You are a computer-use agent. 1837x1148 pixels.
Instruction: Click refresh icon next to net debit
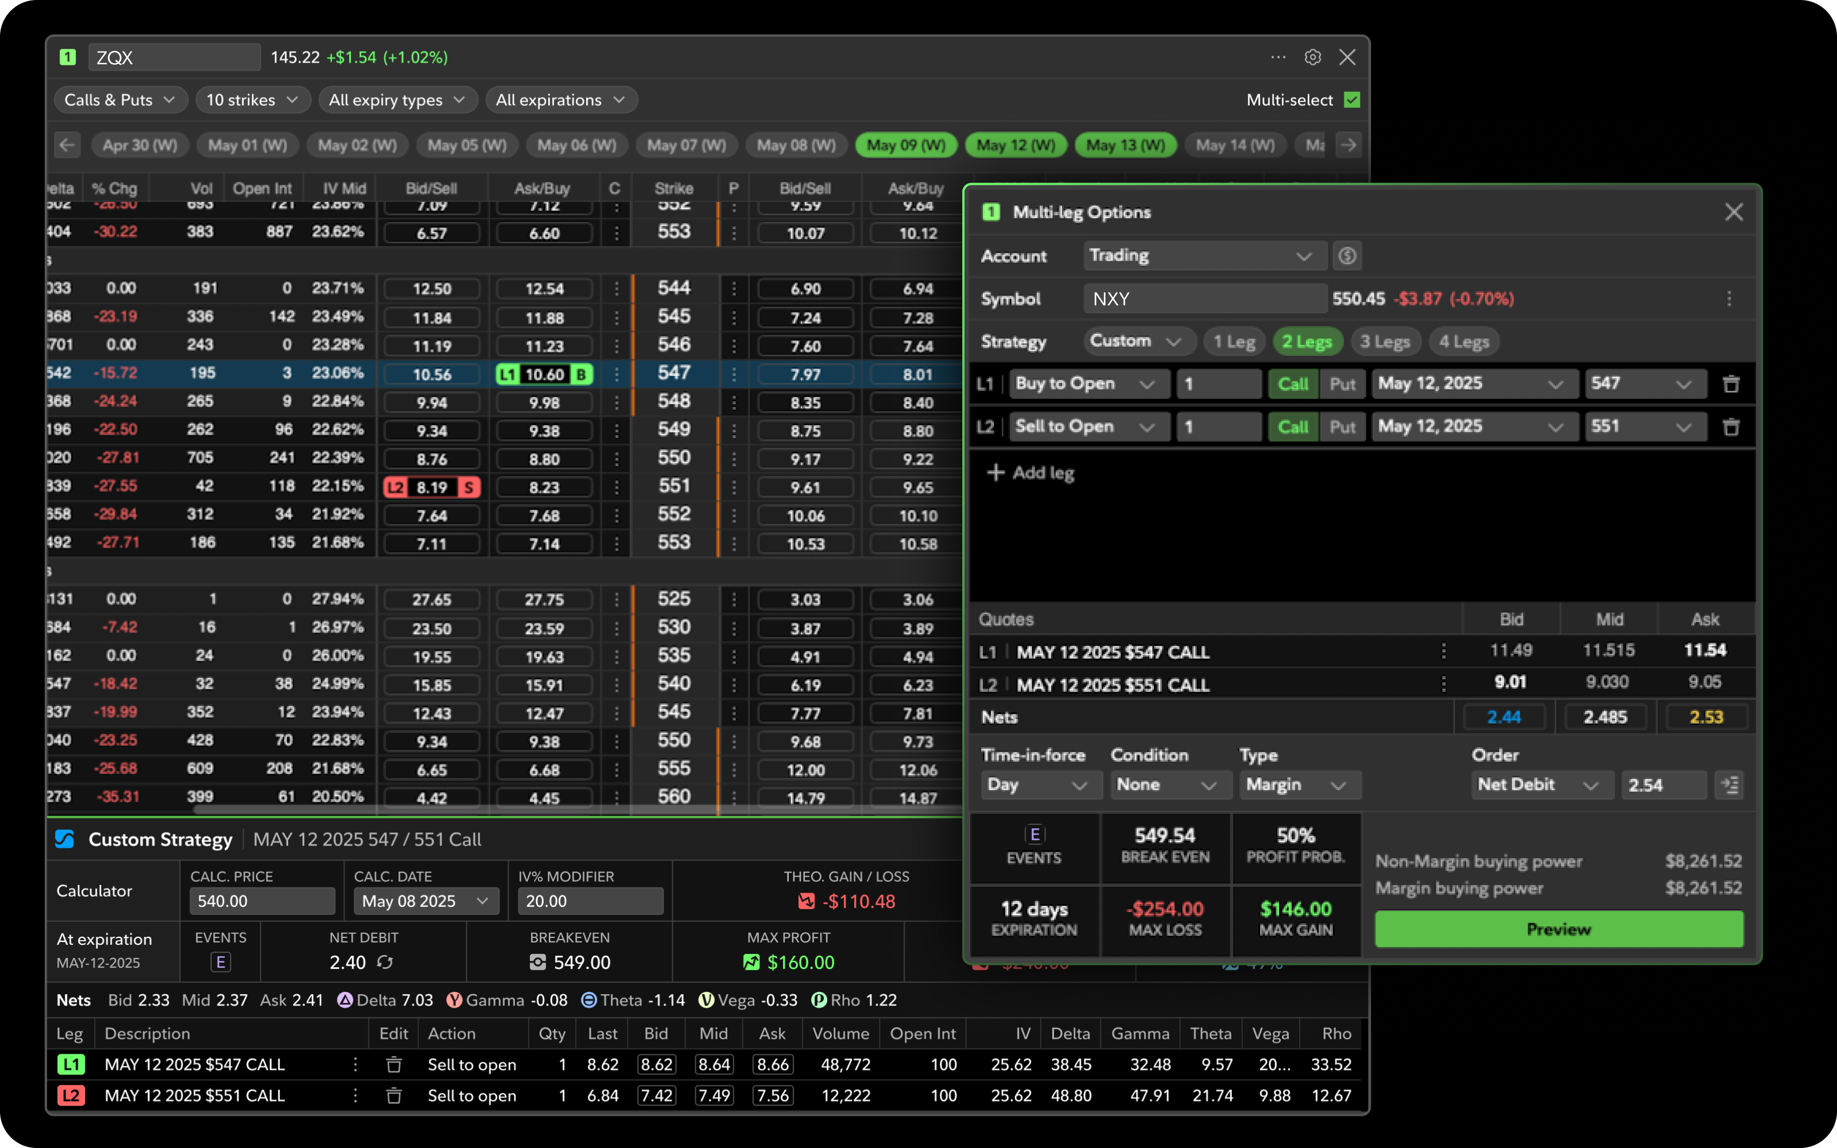point(386,963)
